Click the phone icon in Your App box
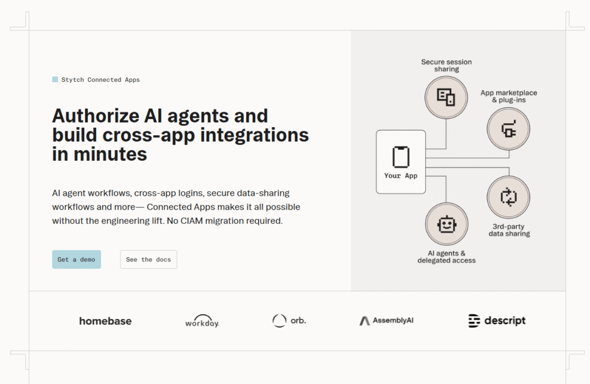This screenshot has height=384, width=590. (x=400, y=157)
